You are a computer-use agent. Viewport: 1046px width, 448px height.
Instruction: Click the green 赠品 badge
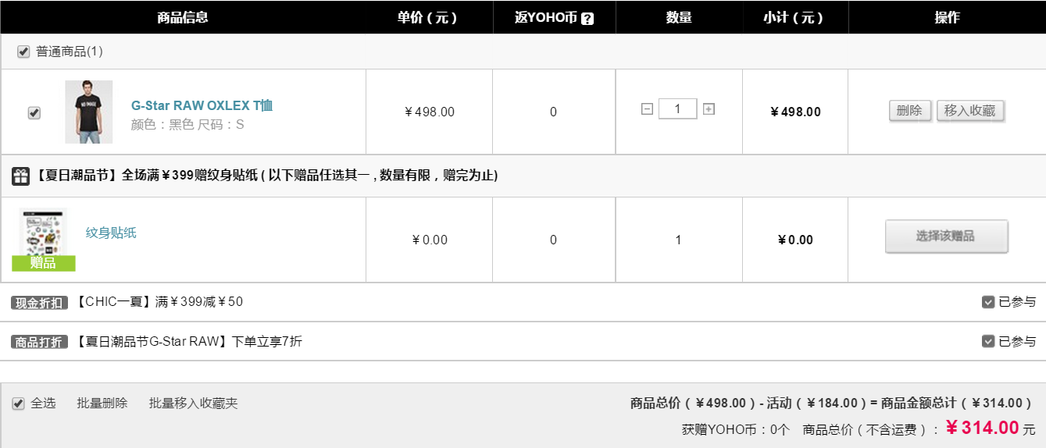point(43,263)
